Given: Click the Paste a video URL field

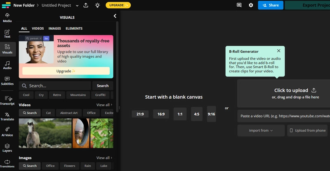Looking at the screenshot, I should [285, 116].
